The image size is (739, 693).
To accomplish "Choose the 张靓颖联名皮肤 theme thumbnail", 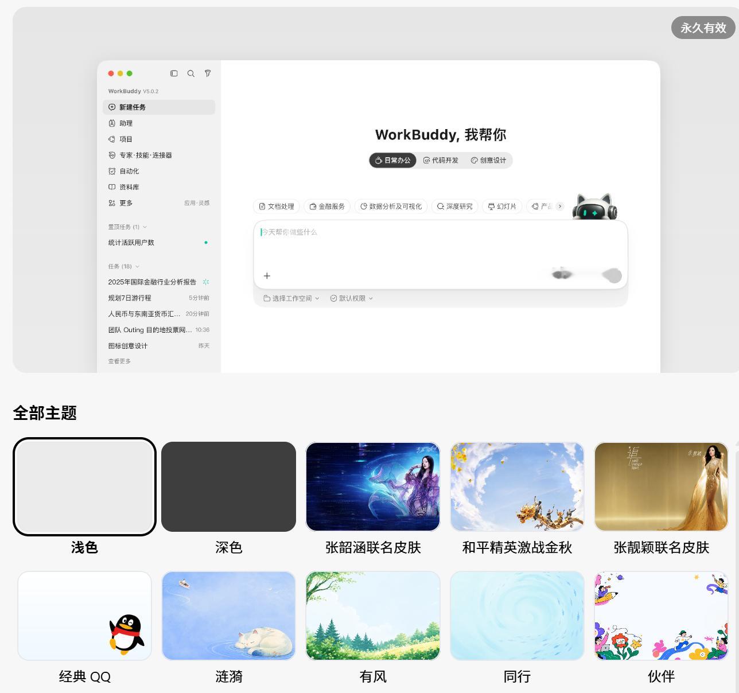I will pyautogui.click(x=661, y=486).
